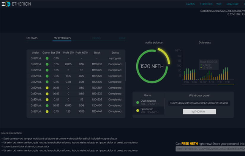Click the FREE NETH highlighted text

189,144
